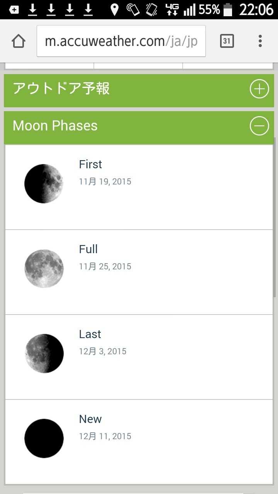Screen dimensions: 278x494
Task: Tap the battery status icon
Action: click(x=228, y=10)
